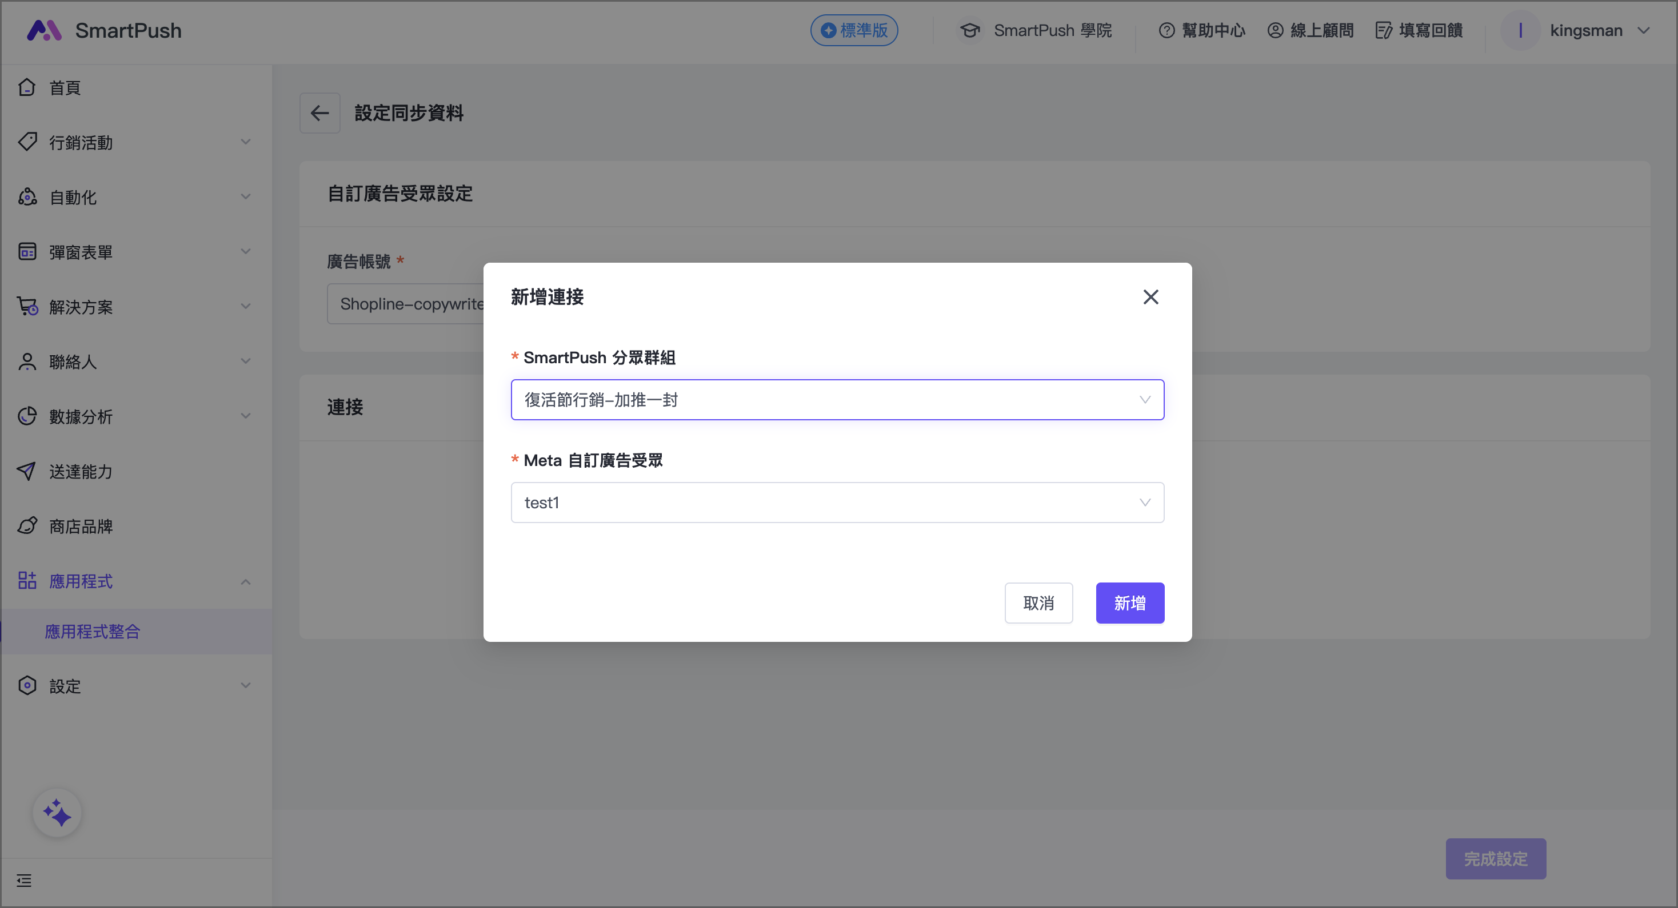Screen dimensions: 1678x908
Task: Open the 數據分析 menu label
Action: 81,416
